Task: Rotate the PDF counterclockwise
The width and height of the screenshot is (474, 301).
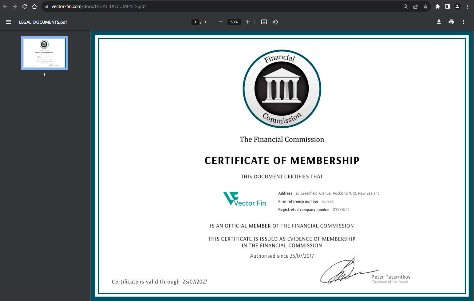Action: [275, 22]
